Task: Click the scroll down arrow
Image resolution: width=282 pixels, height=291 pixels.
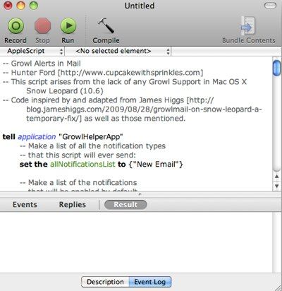Action: pyautogui.click(x=277, y=186)
